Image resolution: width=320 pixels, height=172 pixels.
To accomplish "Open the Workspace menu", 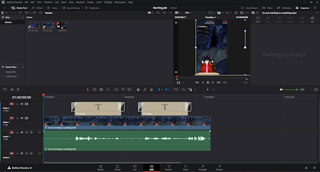I will click(x=120, y=2).
